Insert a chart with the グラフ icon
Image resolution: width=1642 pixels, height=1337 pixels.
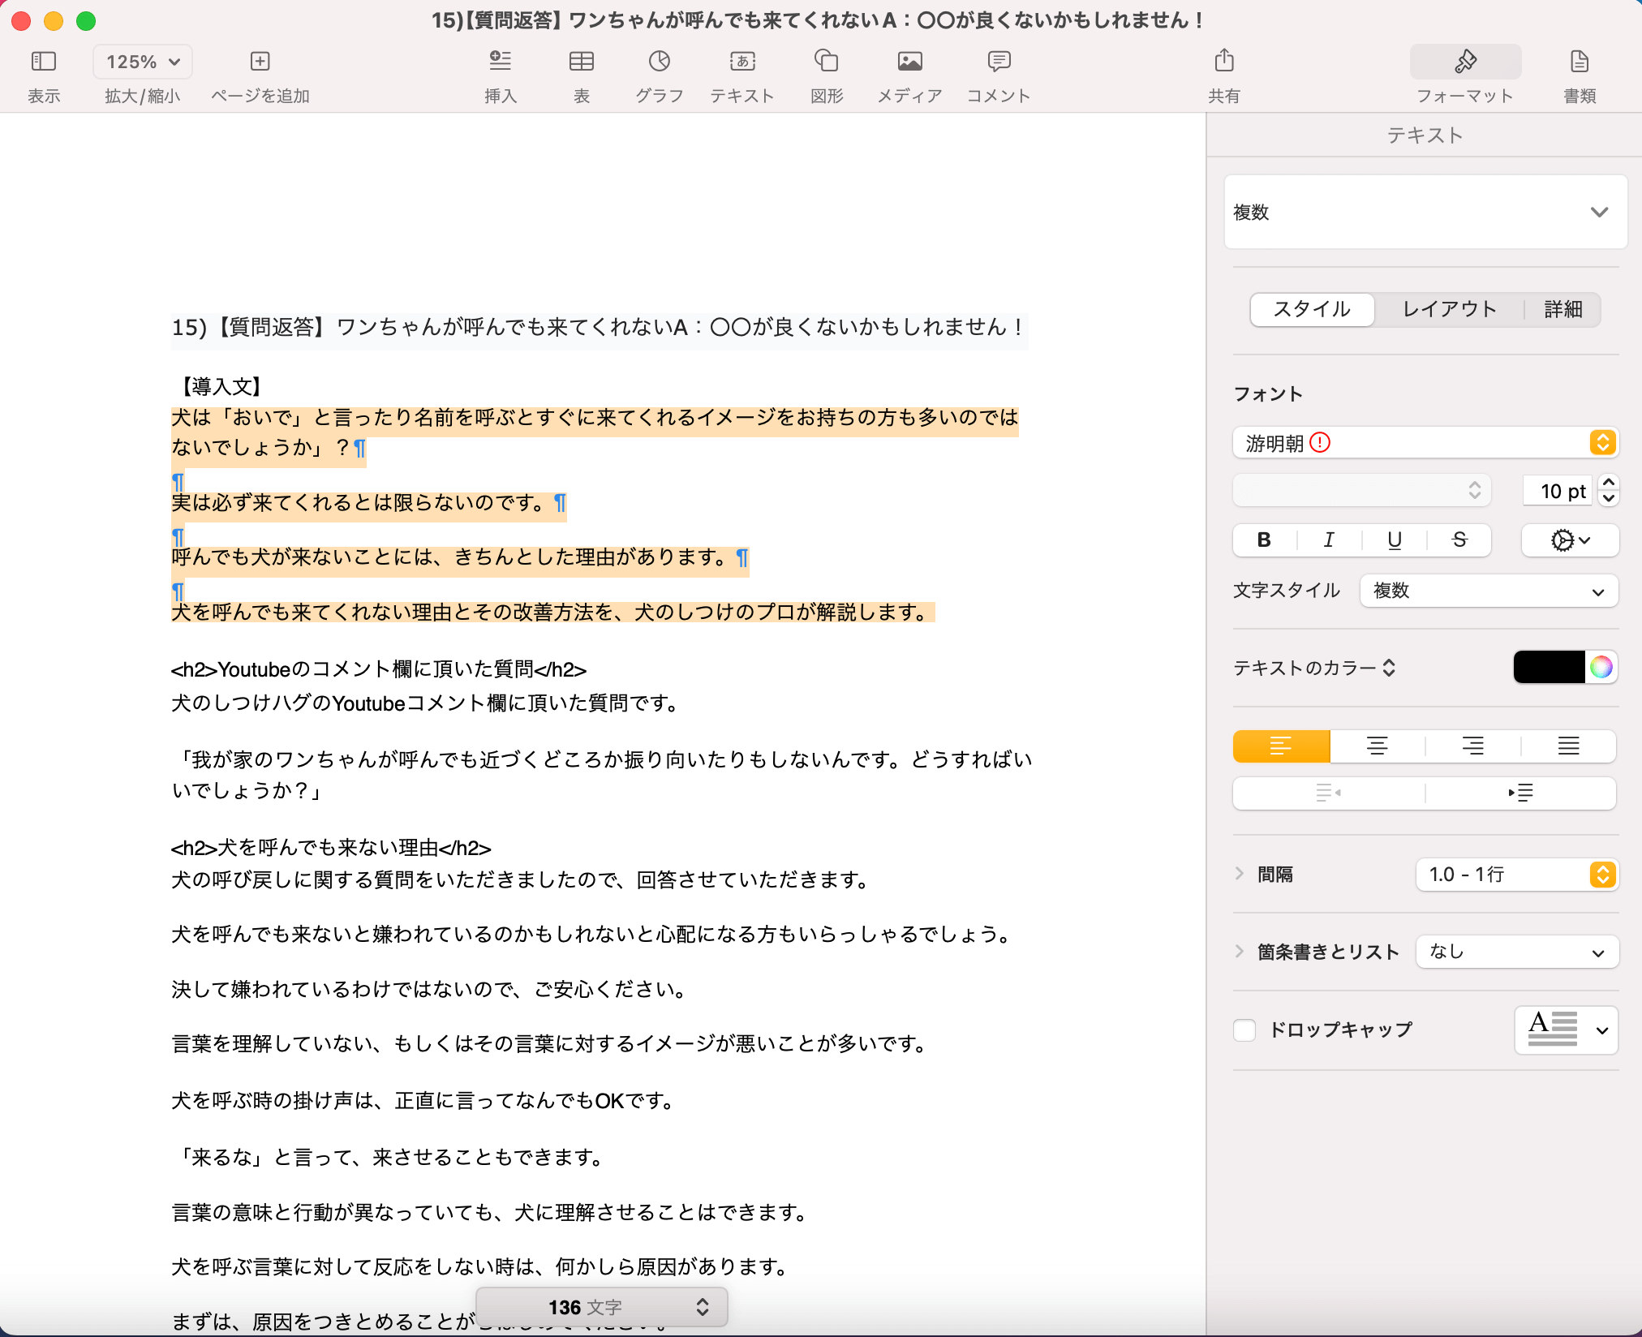pos(659,62)
